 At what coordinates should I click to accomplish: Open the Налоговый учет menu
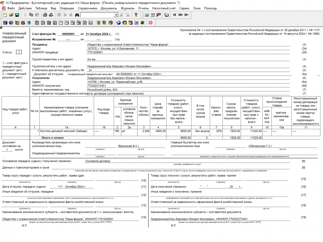click(164, 8)
